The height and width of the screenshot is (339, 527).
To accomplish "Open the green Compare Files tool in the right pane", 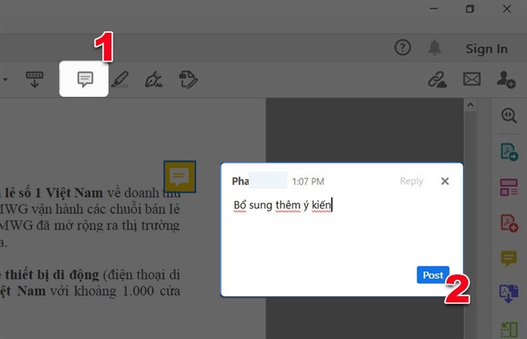I will [509, 329].
